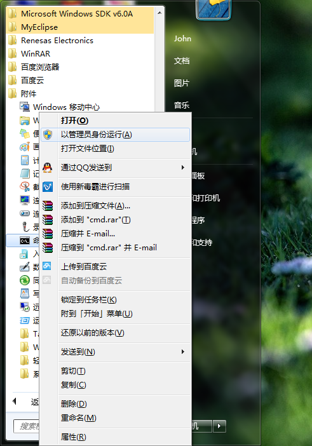Choose 锁定到任务栏(K)
This screenshot has width=312, height=446.
click(116, 299)
